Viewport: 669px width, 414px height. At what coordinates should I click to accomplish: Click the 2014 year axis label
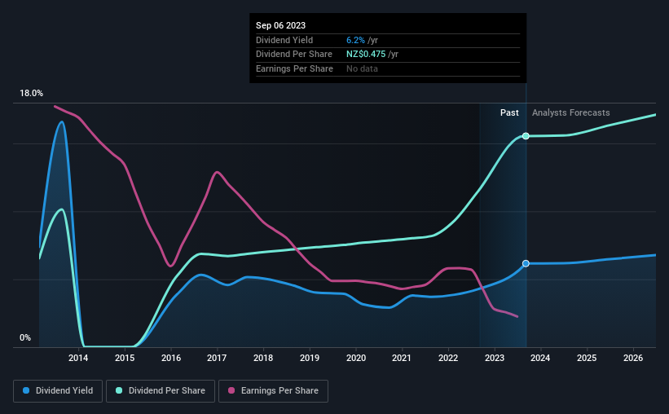pyautogui.click(x=78, y=358)
